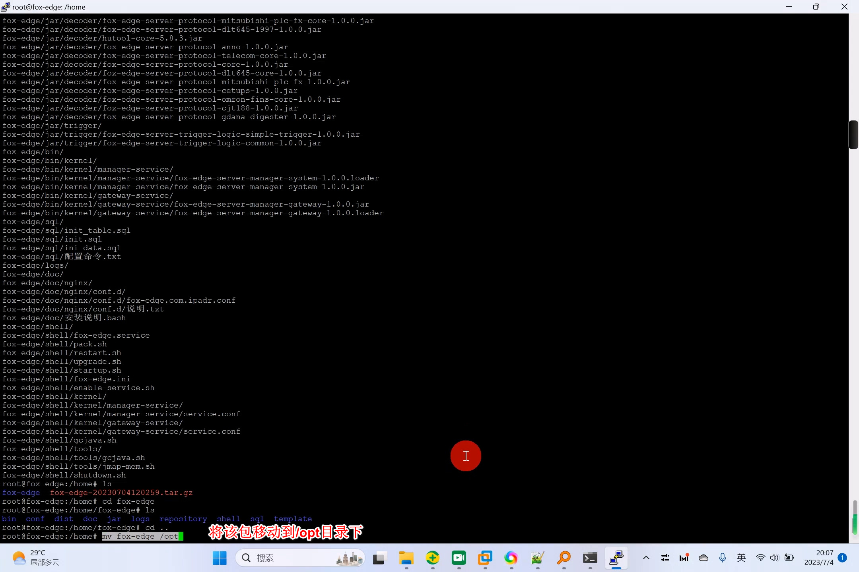Open the weather widget showing 29°C
Viewport: 859px width, 572px height.
[36, 558]
